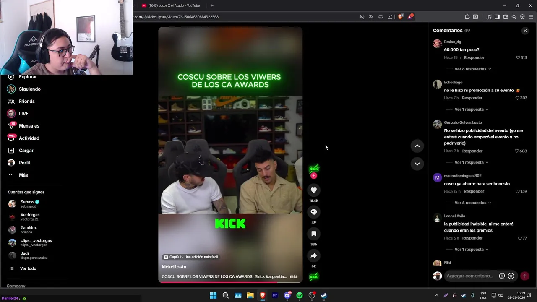This screenshot has width=537, height=302.
Task: Insert a mention with the @ icon
Action: click(x=502, y=276)
